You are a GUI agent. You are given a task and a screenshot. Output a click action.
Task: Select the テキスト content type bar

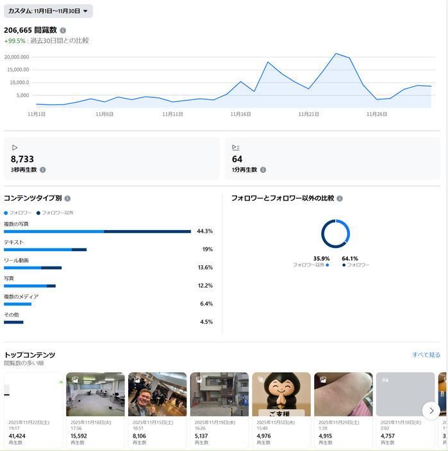[45, 249]
